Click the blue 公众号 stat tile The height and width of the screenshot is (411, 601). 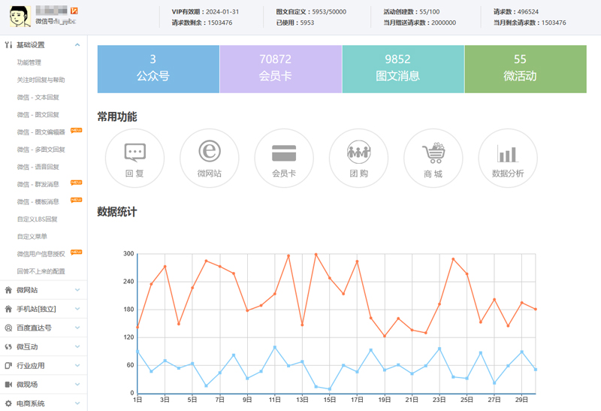coord(159,68)
